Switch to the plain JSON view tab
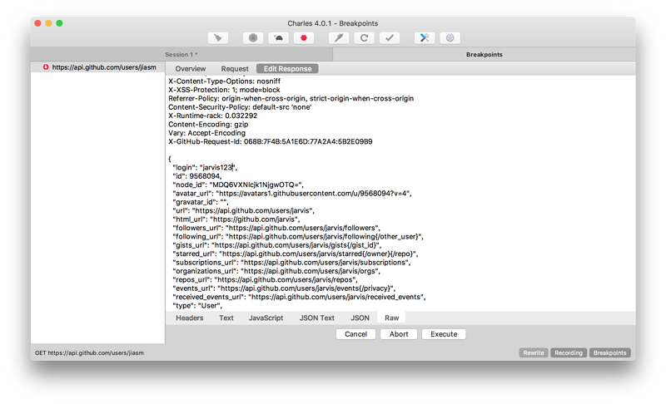Image resolution: width=666 pixels, height=404 pixels. pyautogui.click(x=360, y=318)
